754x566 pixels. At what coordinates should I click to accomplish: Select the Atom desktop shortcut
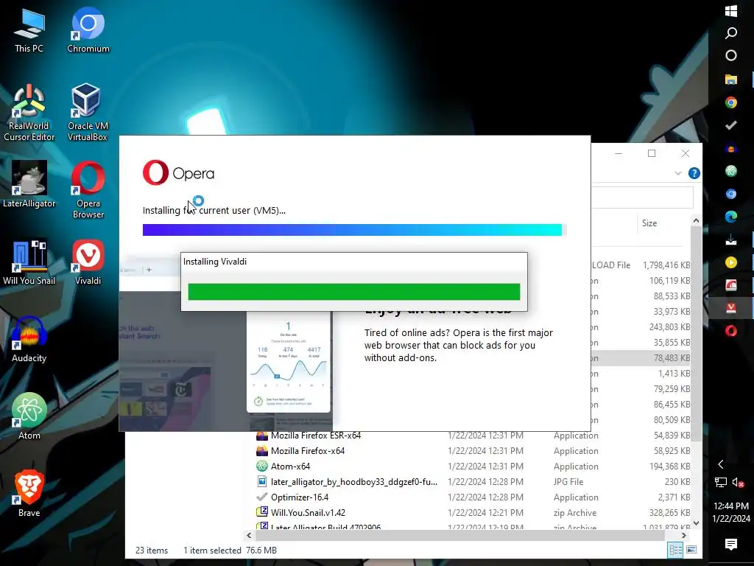coord(29,416)
